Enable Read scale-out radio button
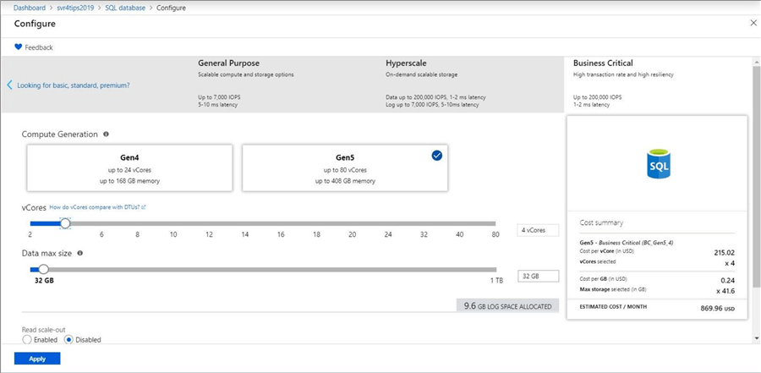 pyautogui.click(x=27, y=339)
